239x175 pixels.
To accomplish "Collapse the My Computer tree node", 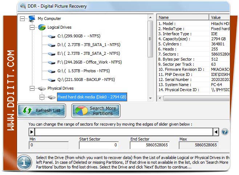I will 22,19.
